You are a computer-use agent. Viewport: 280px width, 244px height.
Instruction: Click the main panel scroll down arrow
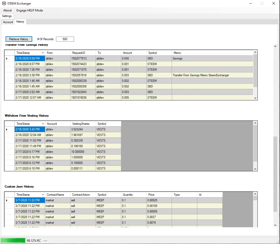[x=275, y=225]
